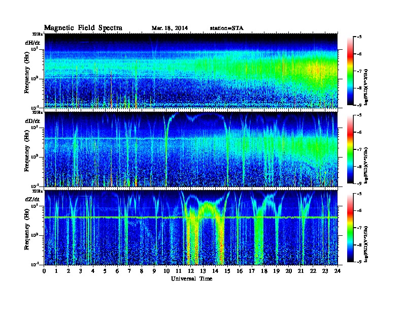Viewport: 402px width, 311px height.
Task: Click the '21' hour tick label
Action: pyautogui.click(x=300, y=271)
